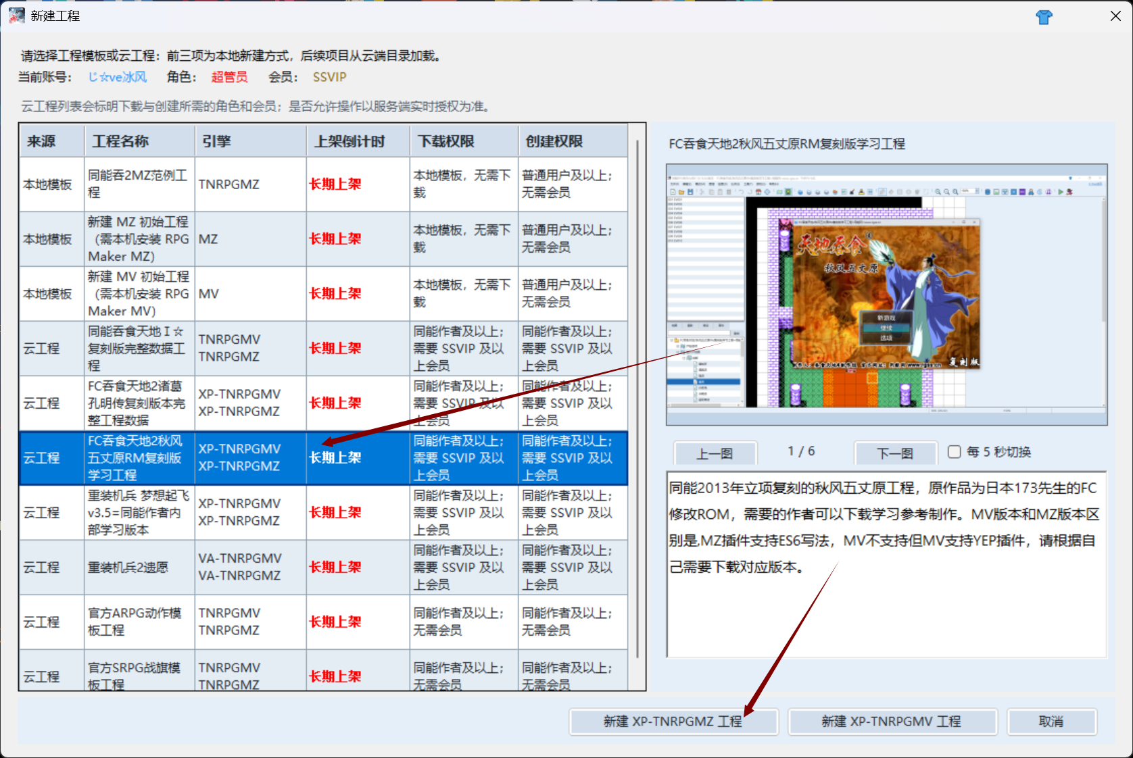
Task: Click the 1 / 6 image counter
Action: [802, 451]
